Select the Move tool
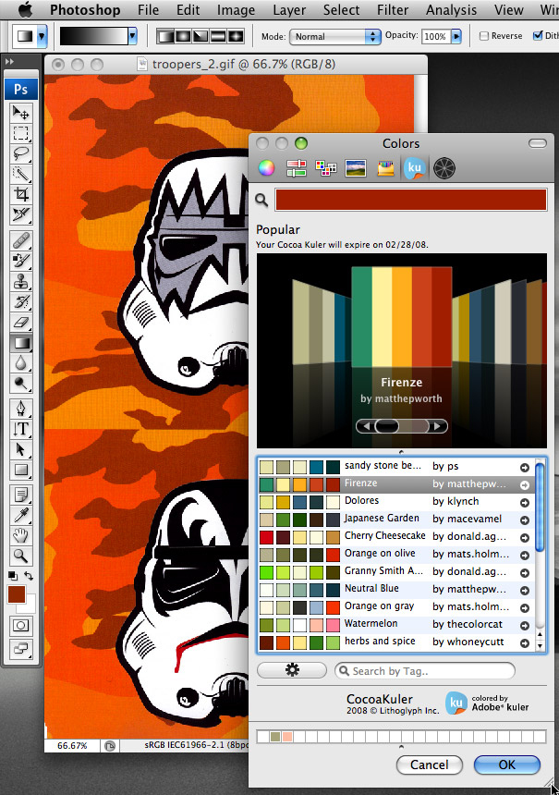The image size is (559, 795). pyautogui.click(x=20, y=113)
